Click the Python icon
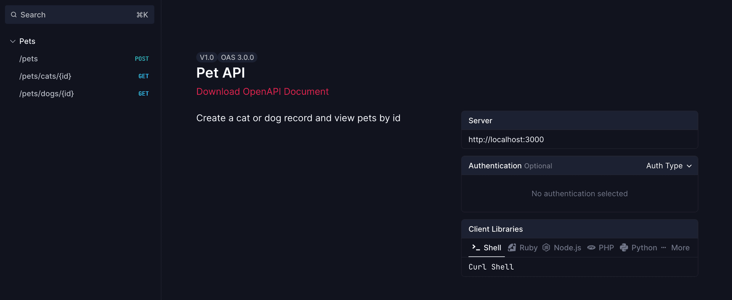Screen dimensions: 732x300 [x=624, y=247]
